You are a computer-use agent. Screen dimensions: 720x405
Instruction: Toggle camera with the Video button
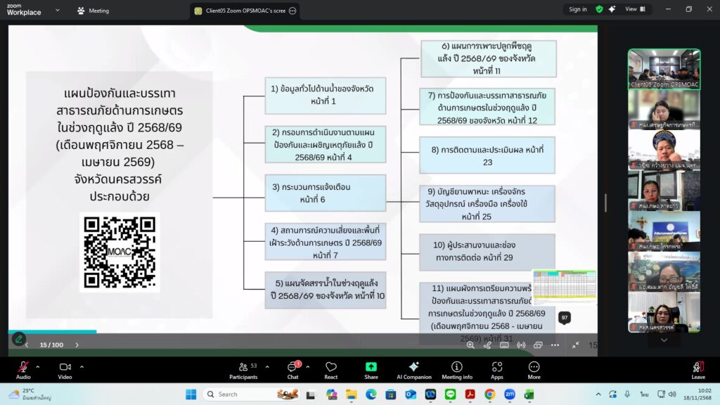coord(65,368)
